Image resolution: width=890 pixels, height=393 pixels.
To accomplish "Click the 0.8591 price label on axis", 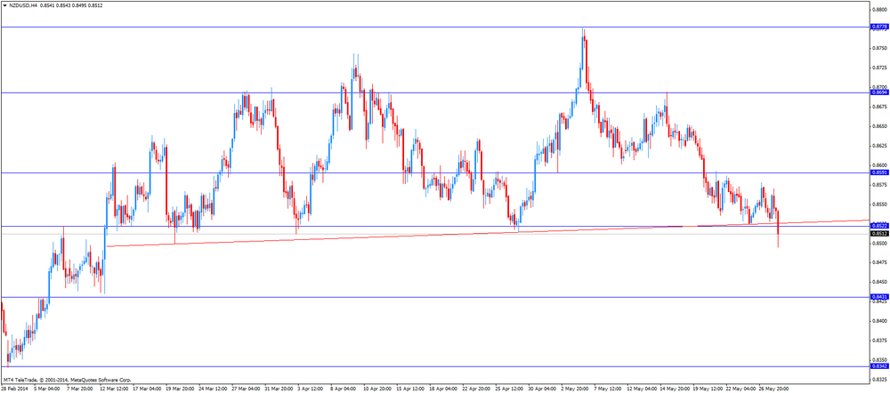I will pyautogui.click(x=879, y=172).
